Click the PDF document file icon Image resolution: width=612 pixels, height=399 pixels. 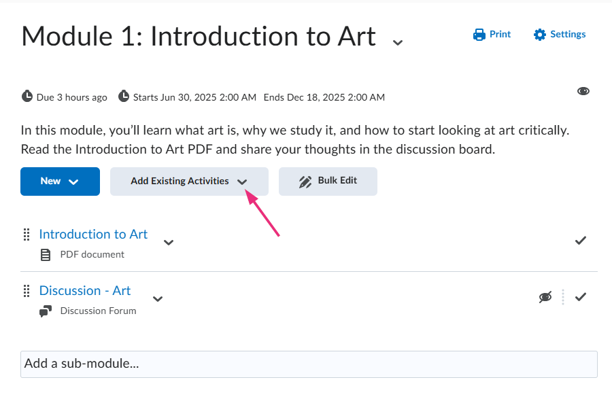[46, 255]
